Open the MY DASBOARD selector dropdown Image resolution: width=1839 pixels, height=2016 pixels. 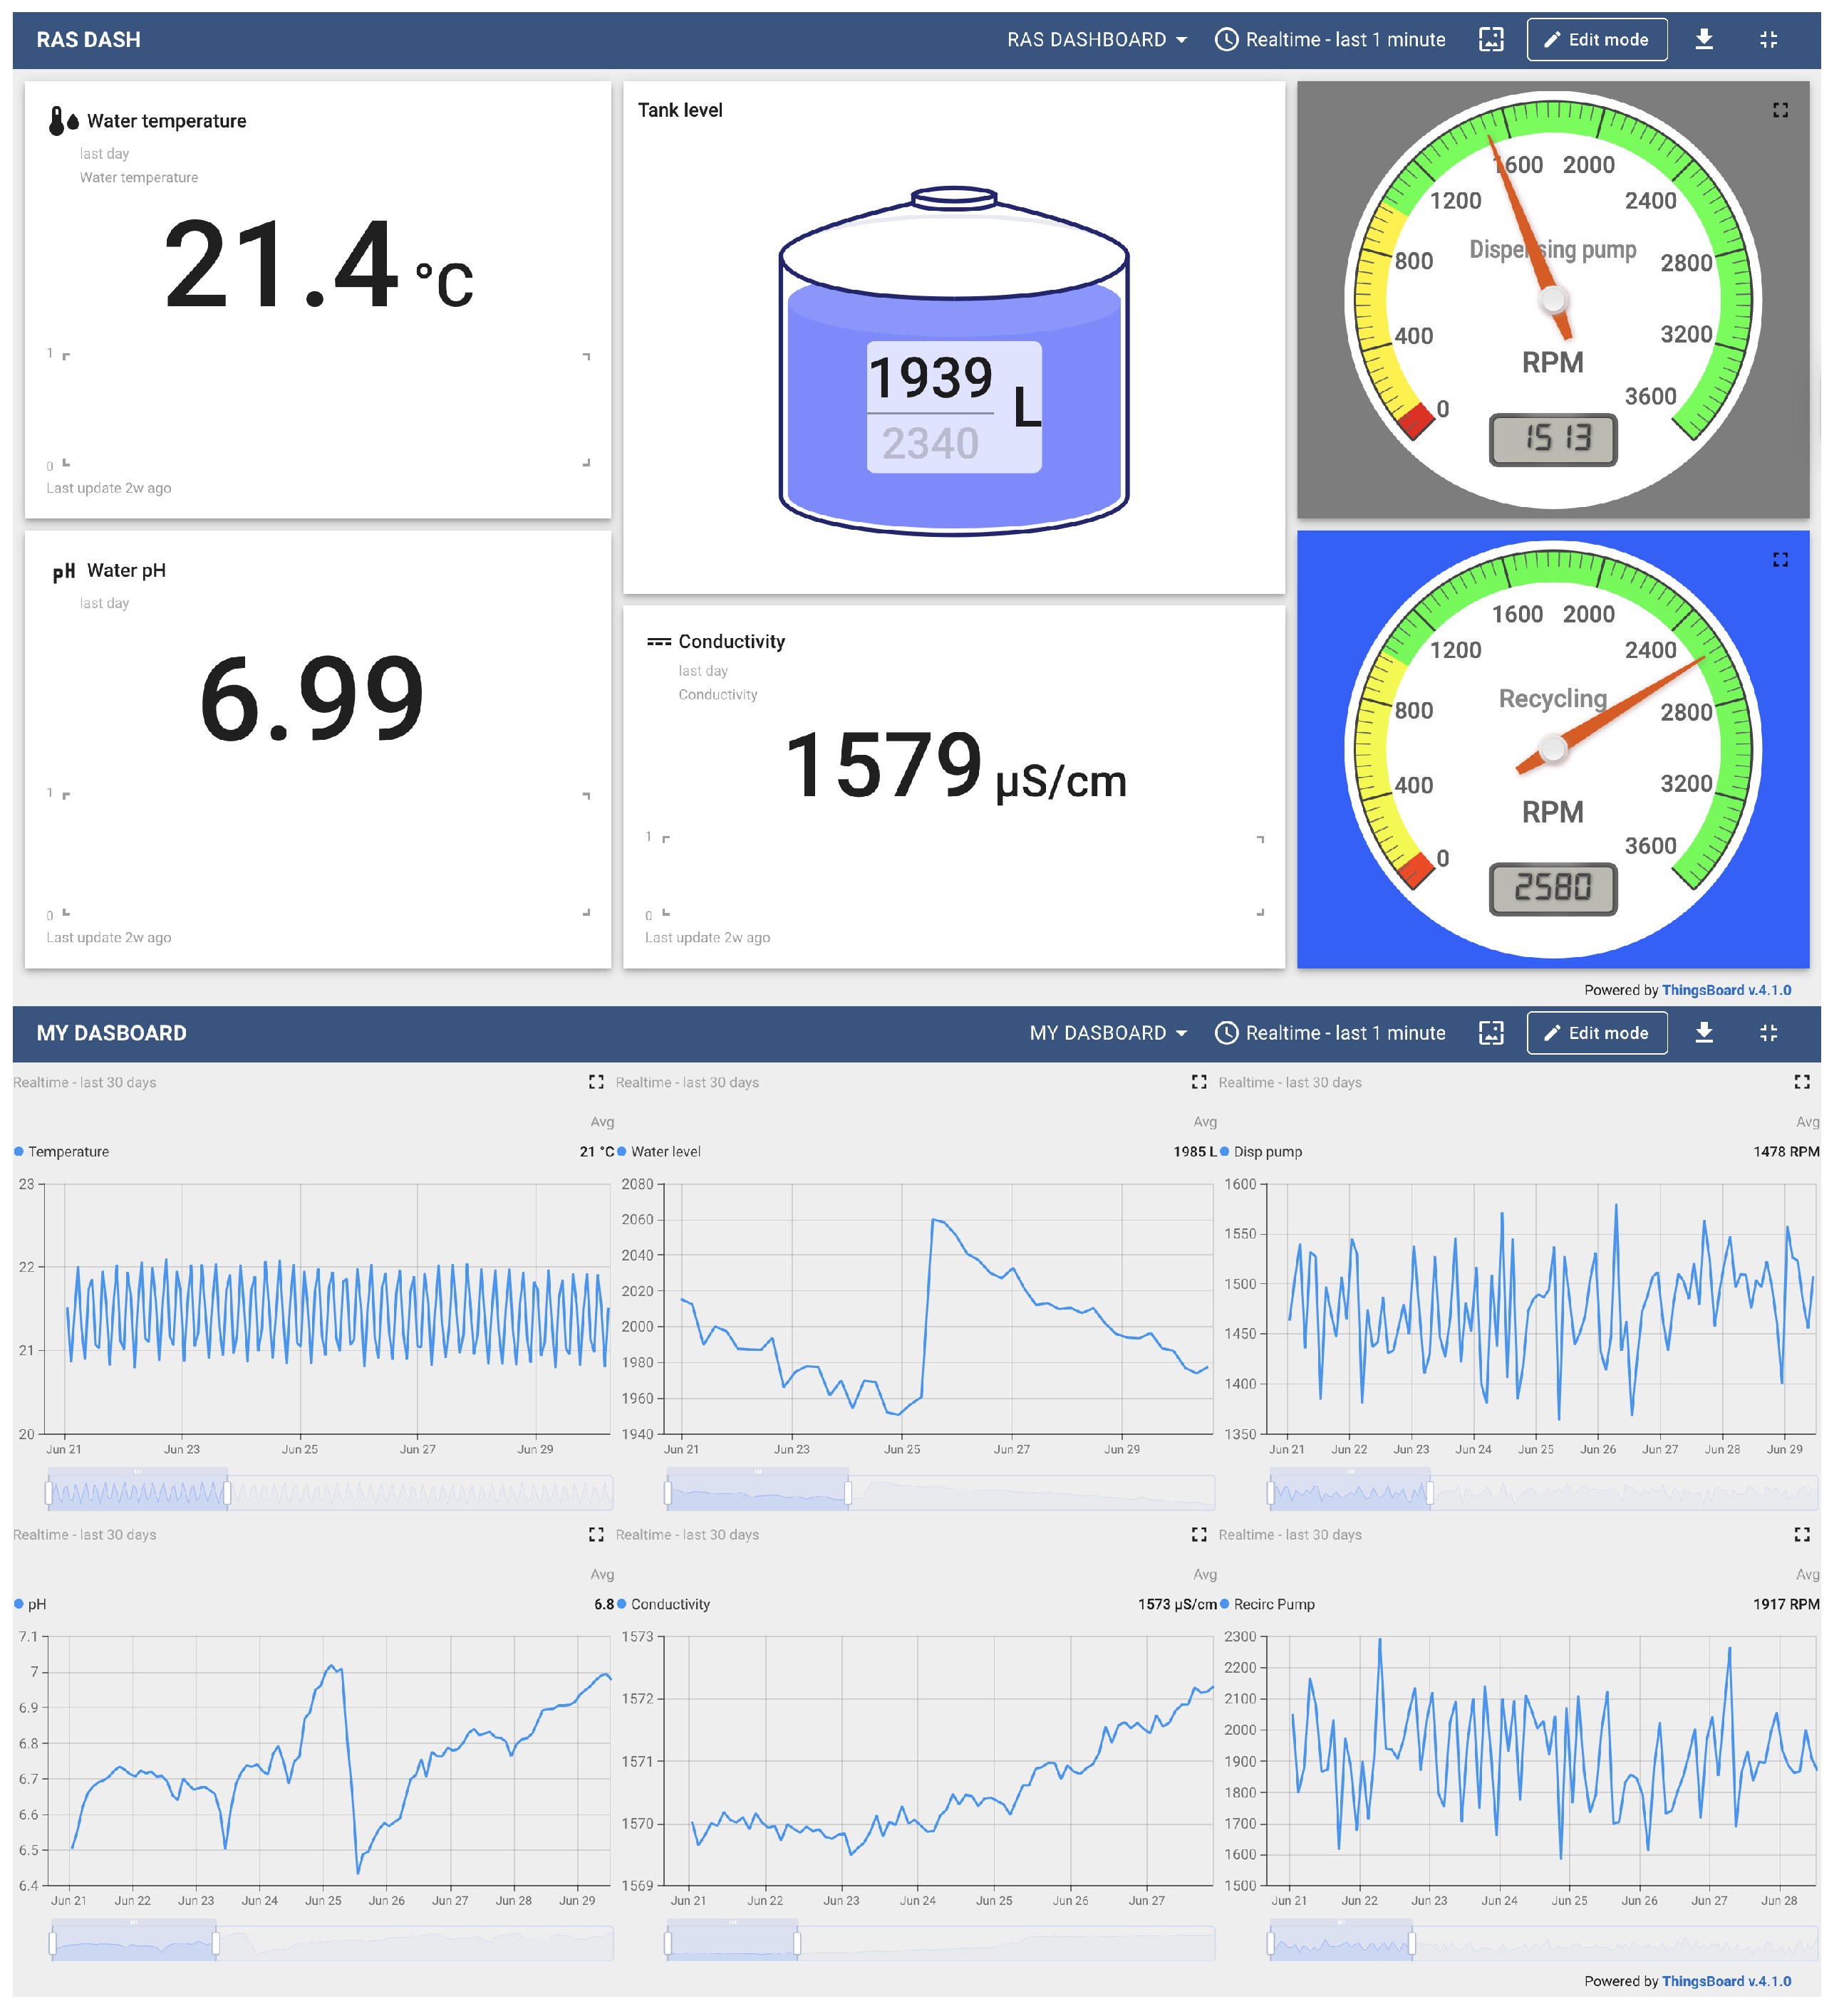point(1107,1033)
